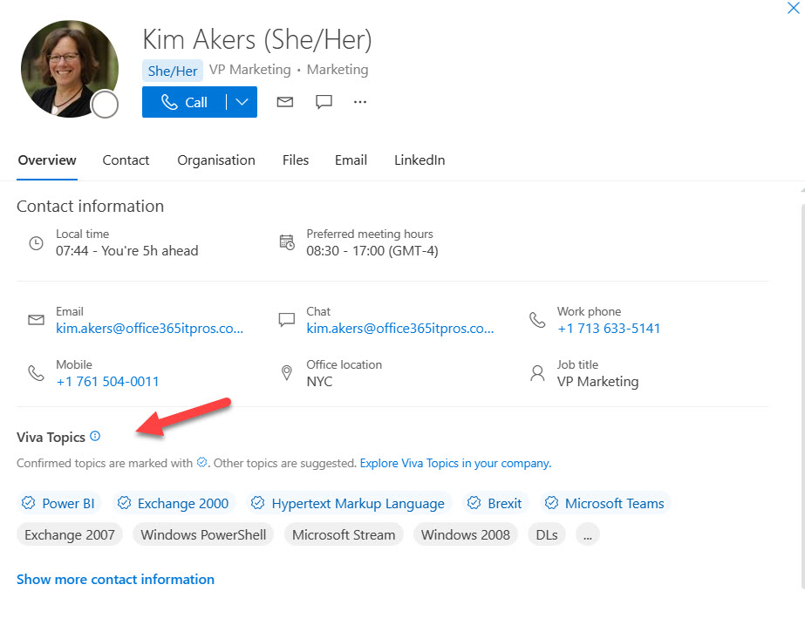Click the Kim Akers (She/Her) name heading
The height and width of the screenshot is (632, 805).
point(257,39)
